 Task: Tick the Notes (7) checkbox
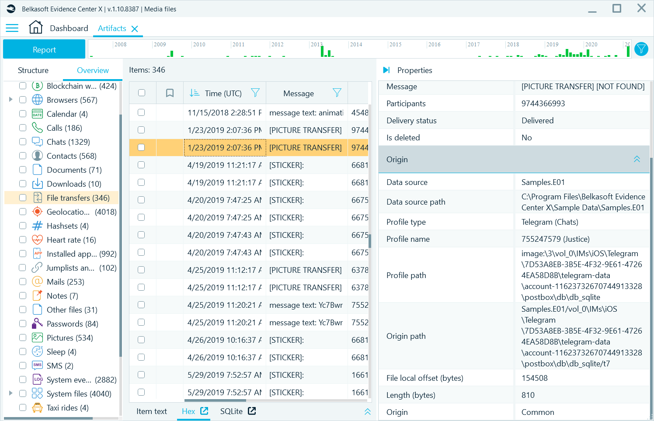pyautogui.click(x=23, y=296)
